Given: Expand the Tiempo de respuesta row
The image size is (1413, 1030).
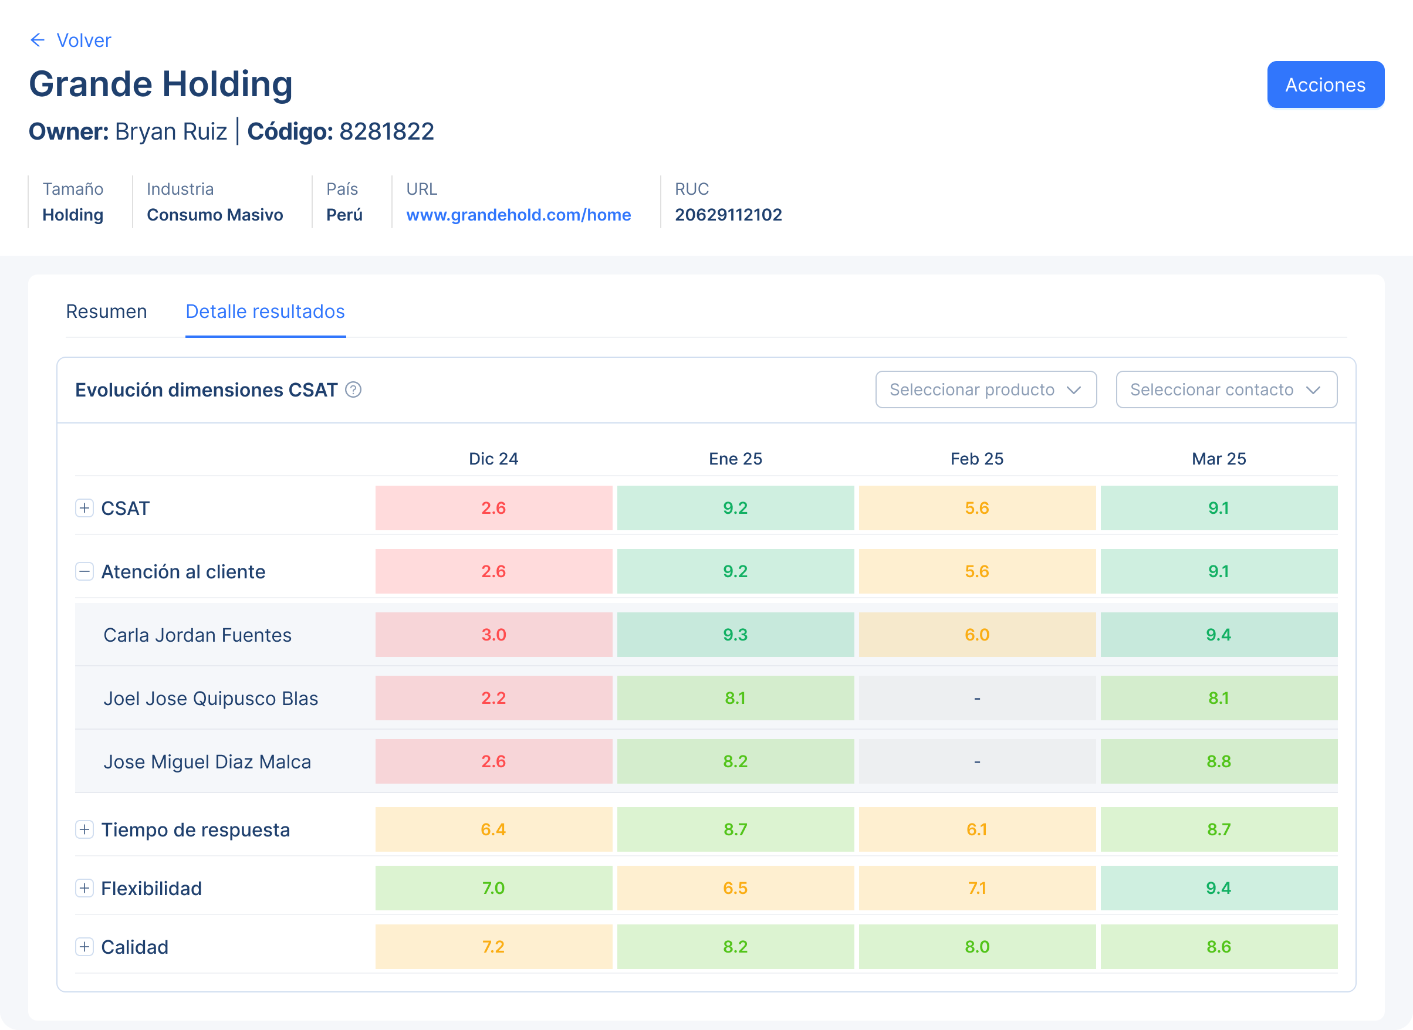Looking at the screenshot, I should pyautogui.click(x=84, y=829).
